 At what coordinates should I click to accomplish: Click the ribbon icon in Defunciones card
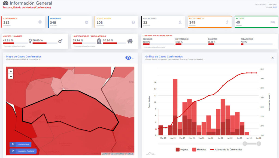[180, 22]
